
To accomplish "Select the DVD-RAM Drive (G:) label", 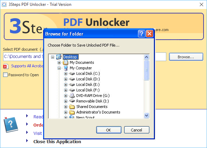I will (x=93, y=96).
